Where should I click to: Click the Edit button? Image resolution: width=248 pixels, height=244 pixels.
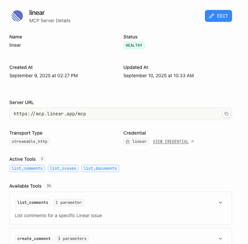pos(218,16)
